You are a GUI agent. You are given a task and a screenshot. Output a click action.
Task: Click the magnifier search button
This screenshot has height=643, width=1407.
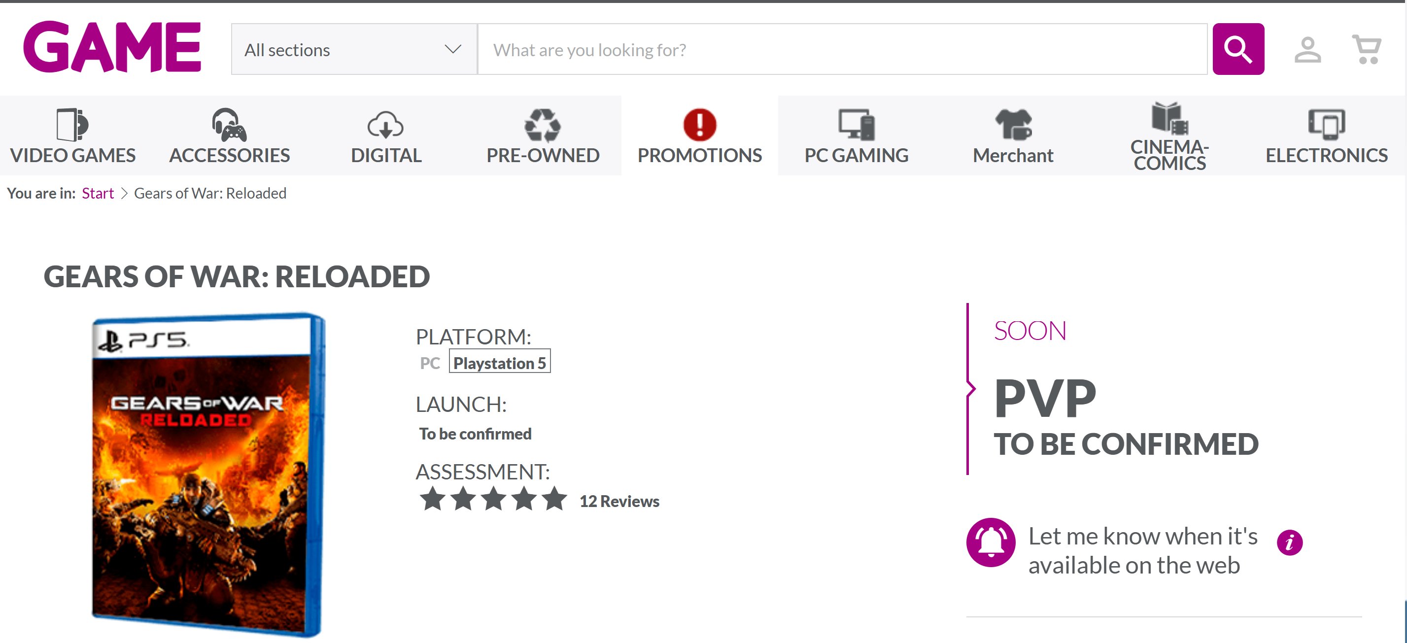click(x=1238, y=49)
